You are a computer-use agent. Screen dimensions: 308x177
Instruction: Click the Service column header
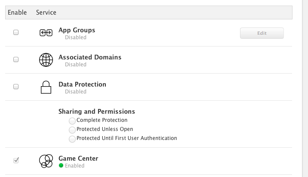point(46,12)
